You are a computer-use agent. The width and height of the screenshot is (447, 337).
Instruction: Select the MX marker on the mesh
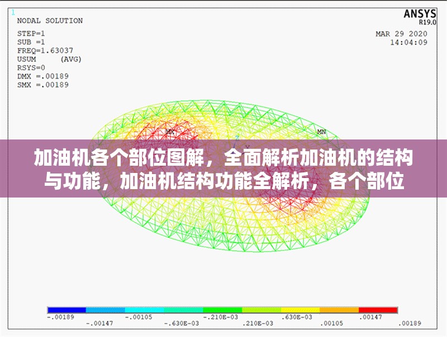pos(169,132)
